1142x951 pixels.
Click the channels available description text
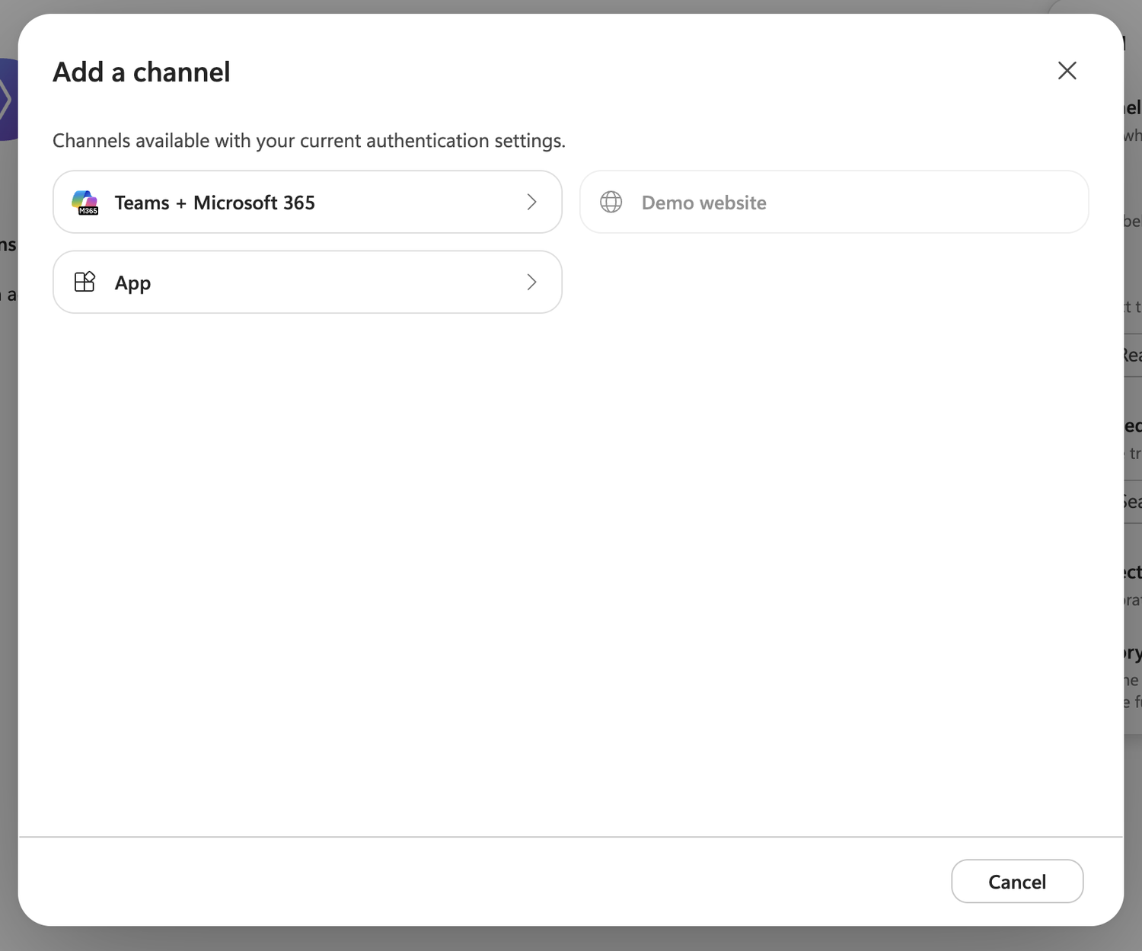coord(309,141)
